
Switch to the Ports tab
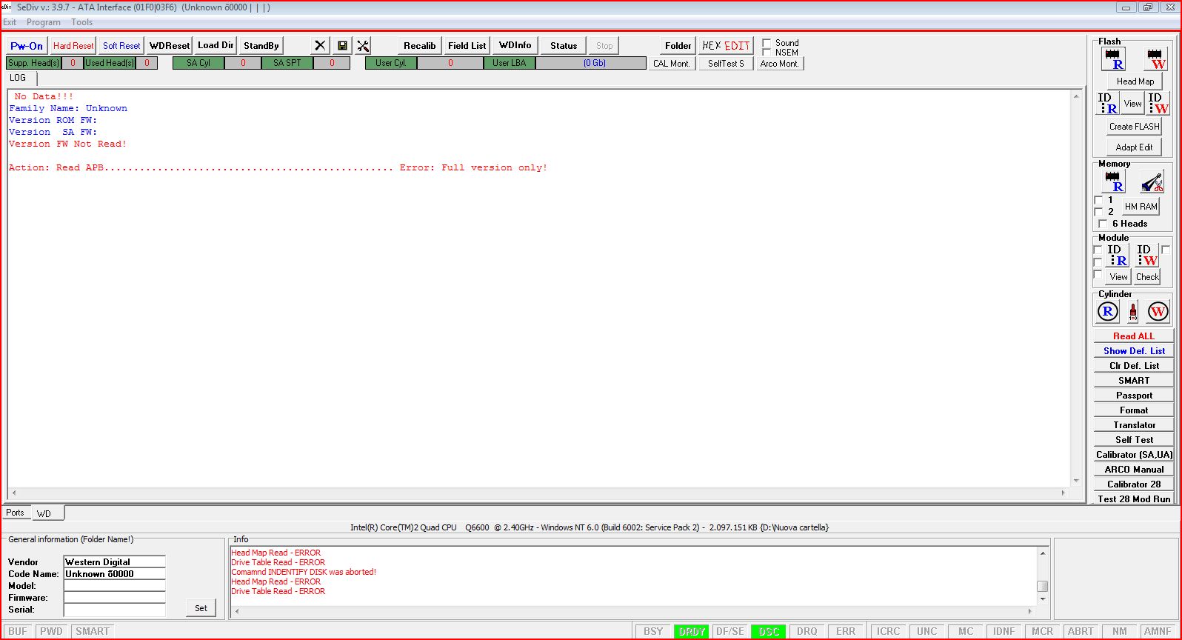coord(16,513)
